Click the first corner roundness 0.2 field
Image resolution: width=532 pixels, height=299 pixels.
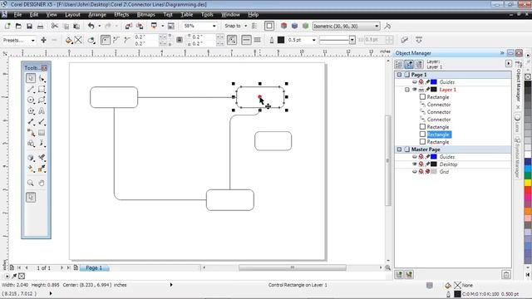tap(145, 37)
